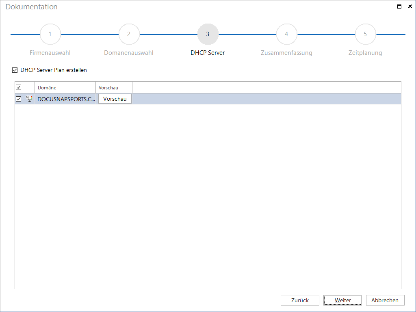Cancel the wizard with Abbrechen
Viewport: 416px width, 312px height.
point(385,300)
